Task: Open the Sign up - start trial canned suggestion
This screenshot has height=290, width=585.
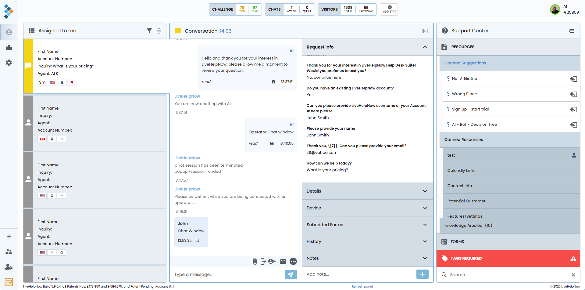Action: (470, 109)
